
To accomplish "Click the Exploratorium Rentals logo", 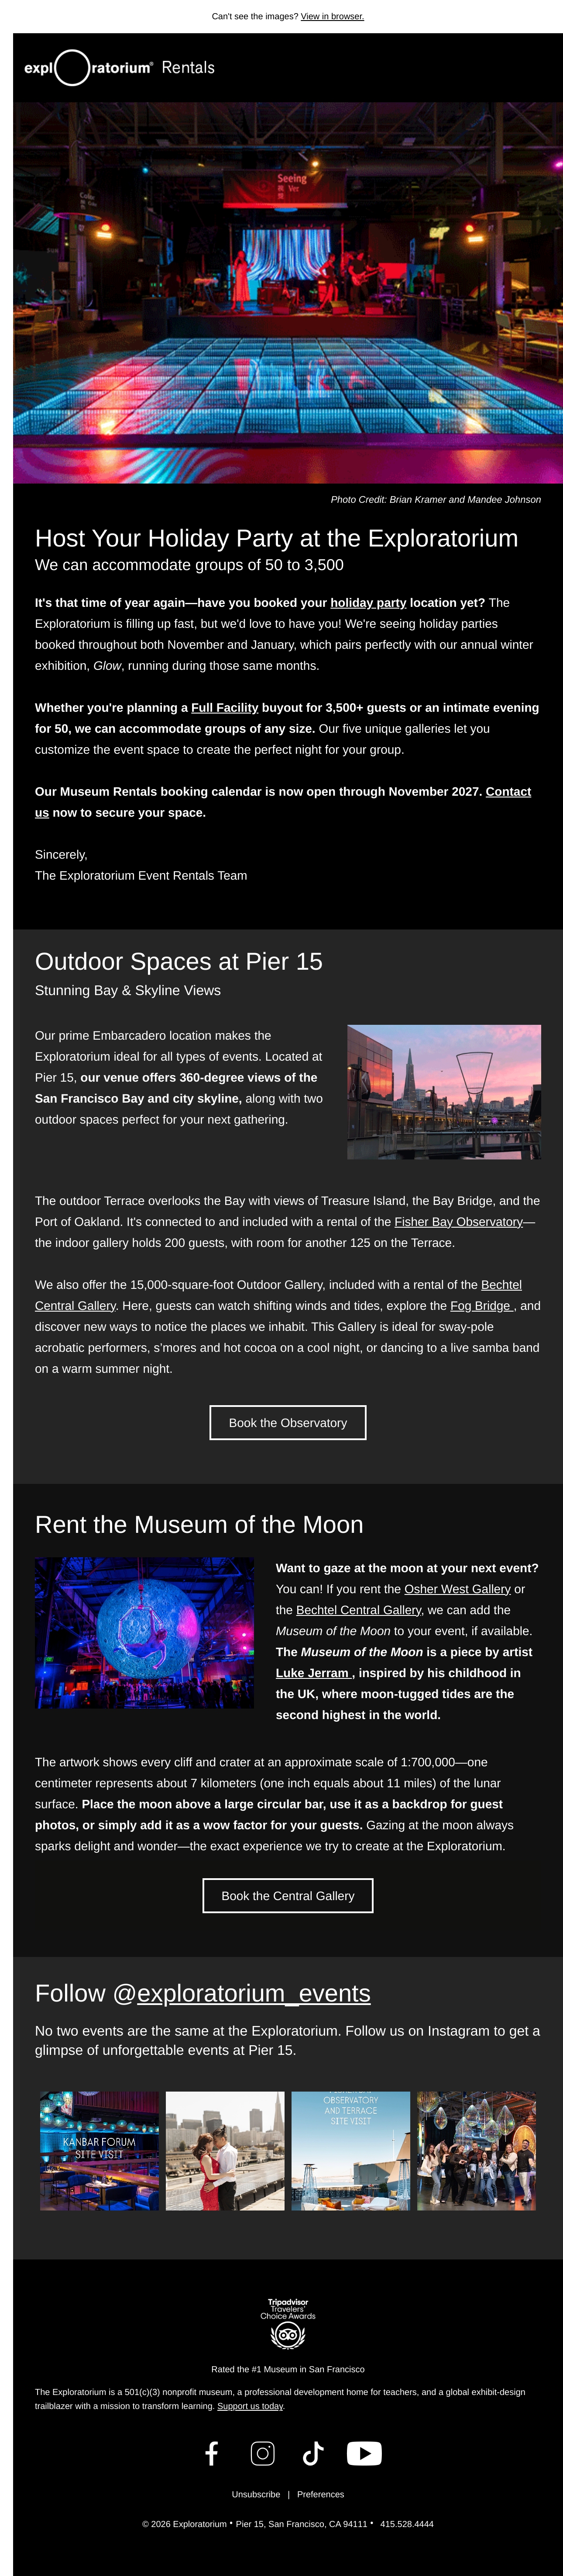I will tap(120, 68).
